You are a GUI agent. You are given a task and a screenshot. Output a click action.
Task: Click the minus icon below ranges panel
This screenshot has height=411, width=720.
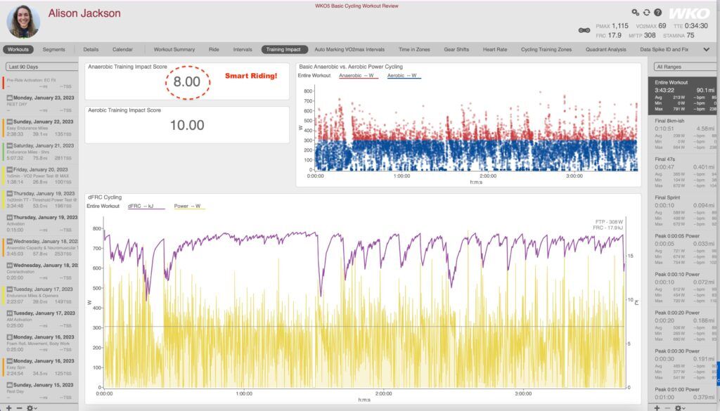(668, 407)
